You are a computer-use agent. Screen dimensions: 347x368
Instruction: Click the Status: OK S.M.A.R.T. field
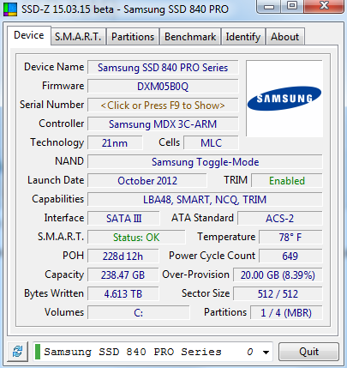136,237
